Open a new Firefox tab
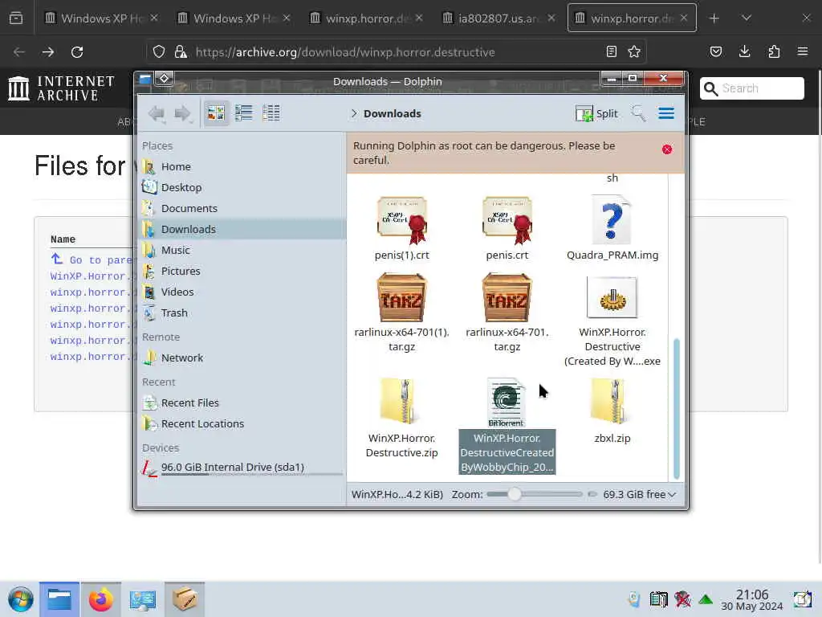Viewport: 822px width, 617px height. [714, 18]
